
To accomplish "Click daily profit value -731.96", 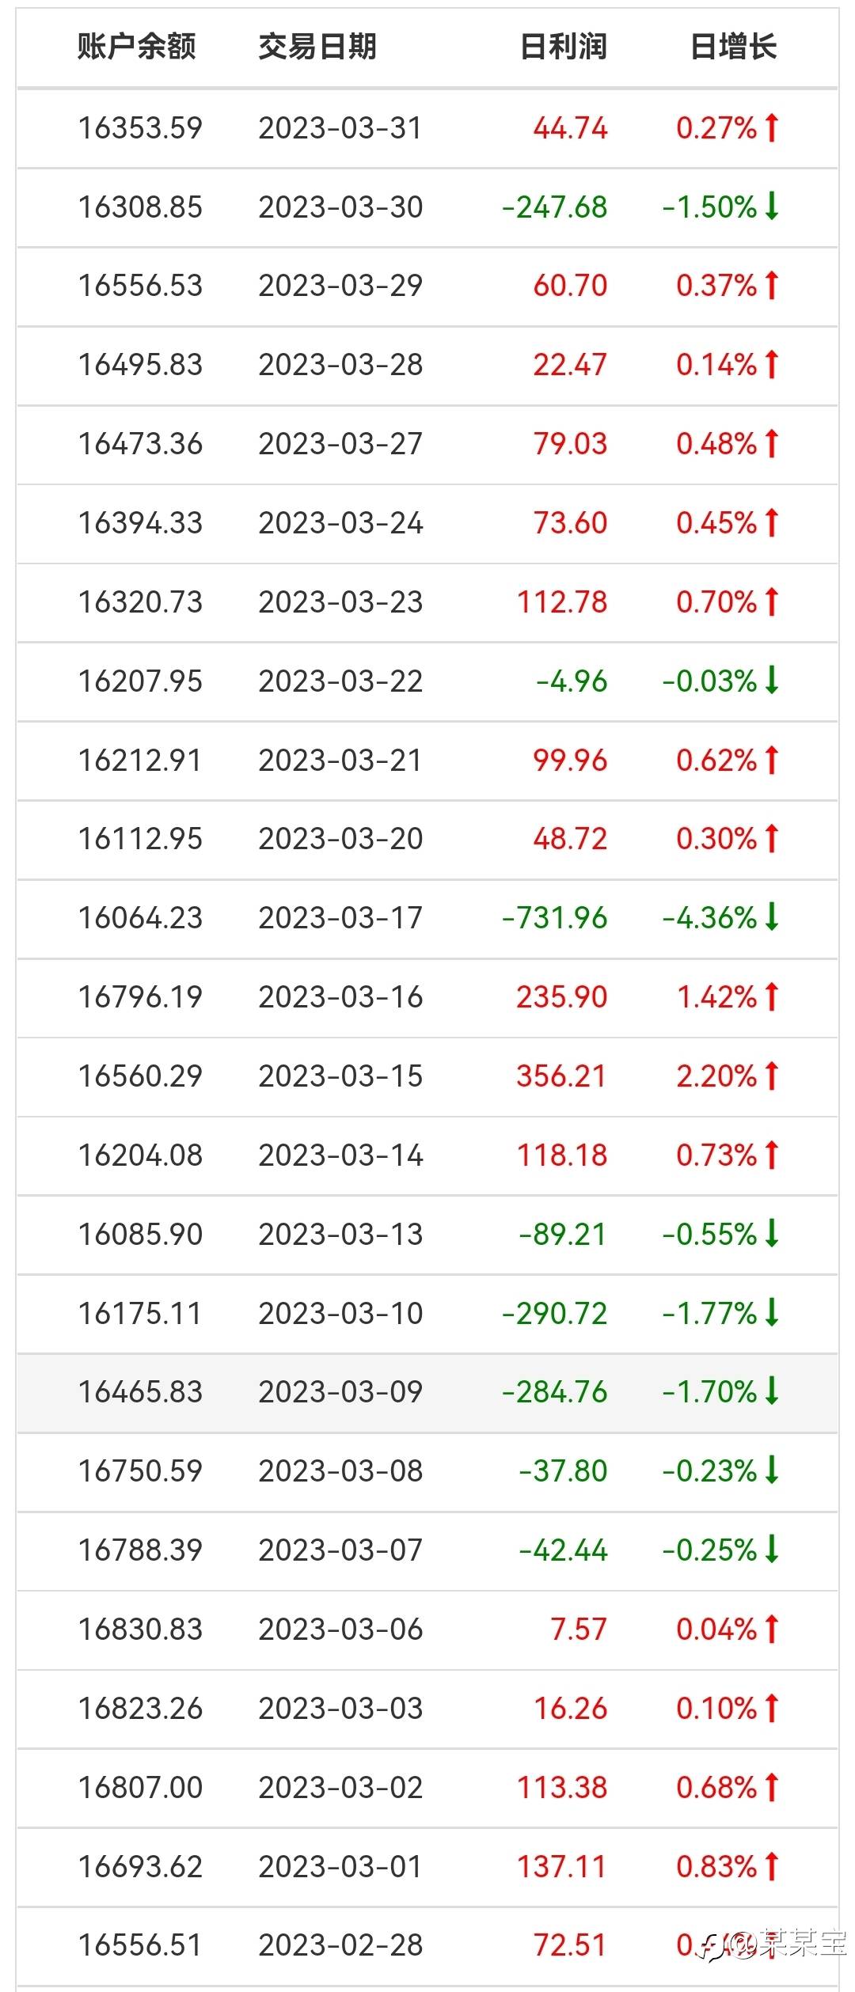I will [x=554, y=917].
